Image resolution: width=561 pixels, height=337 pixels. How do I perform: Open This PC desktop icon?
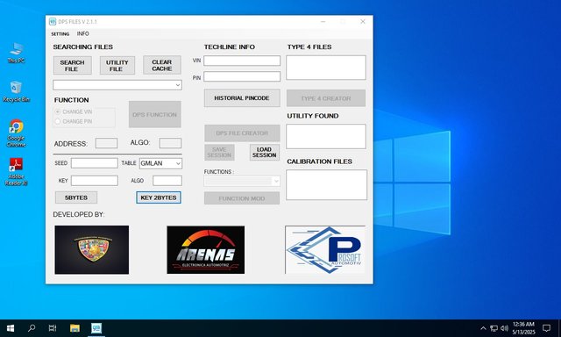tap(16, 53)
